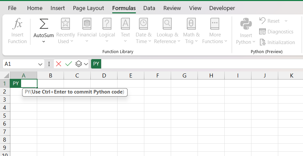Open Math & Trig functions

(x=191, y=31)
